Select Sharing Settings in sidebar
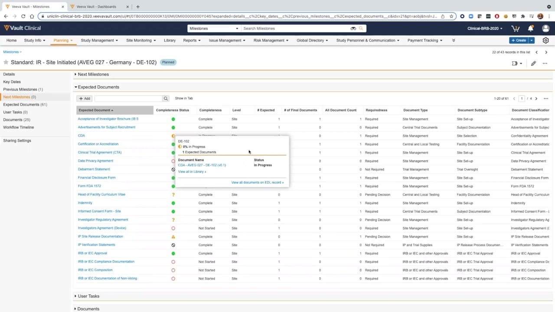 coord(17,141)
